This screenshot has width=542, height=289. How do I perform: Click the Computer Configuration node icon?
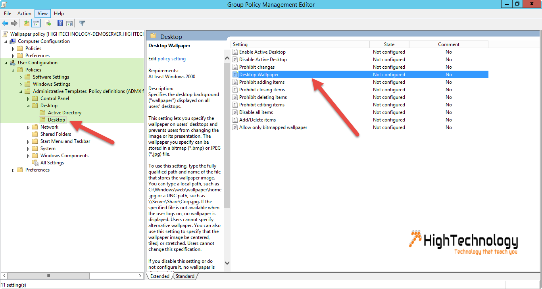[13, 41]
